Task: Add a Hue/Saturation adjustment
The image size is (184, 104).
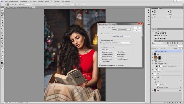Action: coord(155,36)
